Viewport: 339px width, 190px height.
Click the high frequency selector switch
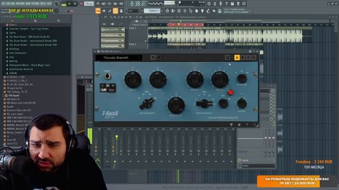point(204,104)
